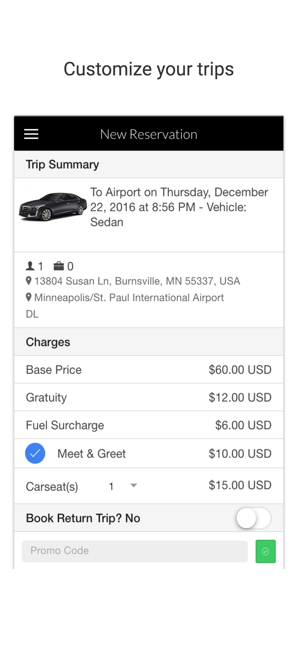Click the pickup address location pin icon
The height and width of the screenshot is (649, 299).
tap(28, 280)
